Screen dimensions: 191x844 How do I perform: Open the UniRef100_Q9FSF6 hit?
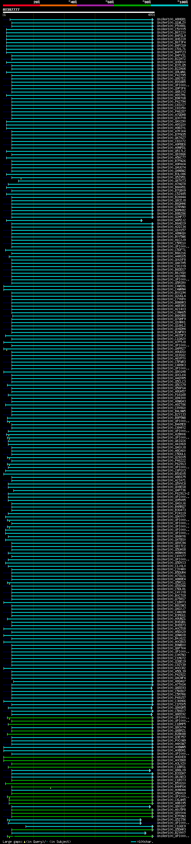pyautogui.click(x=171, y=88)
